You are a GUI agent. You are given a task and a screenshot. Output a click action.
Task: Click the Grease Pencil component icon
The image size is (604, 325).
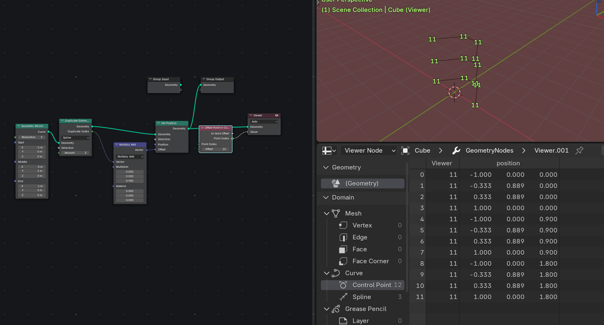click(336, 309)
